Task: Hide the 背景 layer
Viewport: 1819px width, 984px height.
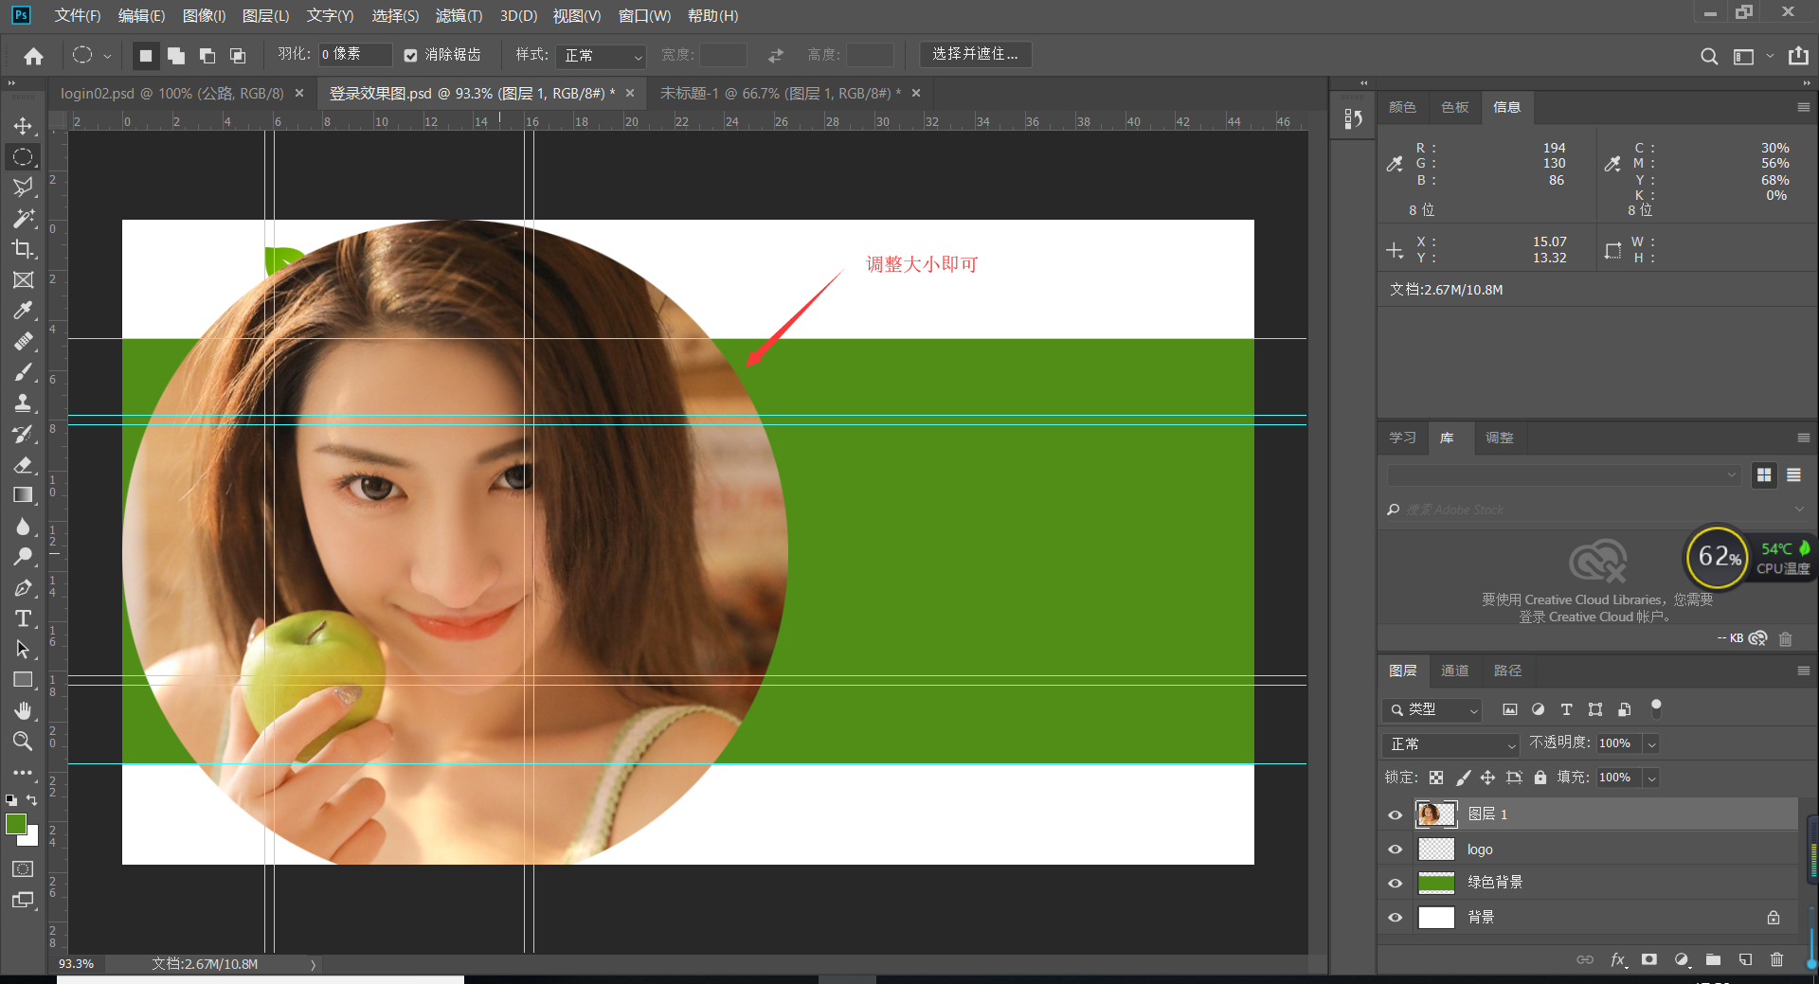Action: pyautogui.click(x=1395, y=918)
